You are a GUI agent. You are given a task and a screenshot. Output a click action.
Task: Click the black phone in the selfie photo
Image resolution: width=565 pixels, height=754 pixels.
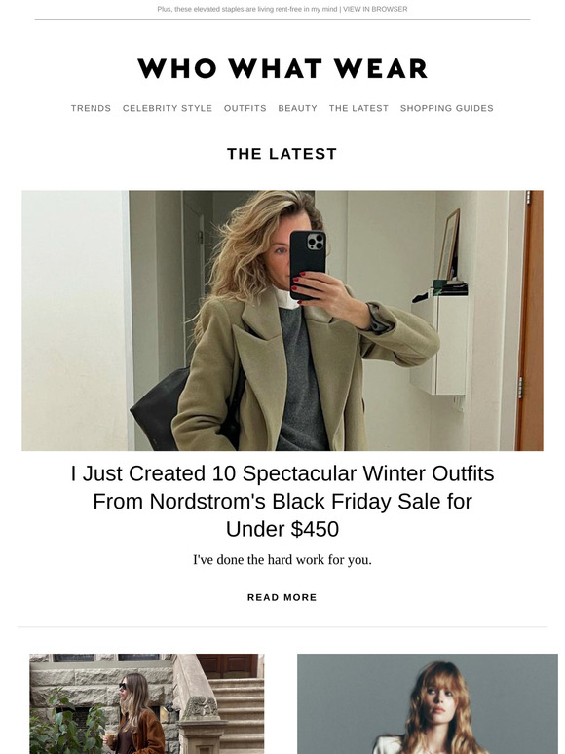pos(308,264)
